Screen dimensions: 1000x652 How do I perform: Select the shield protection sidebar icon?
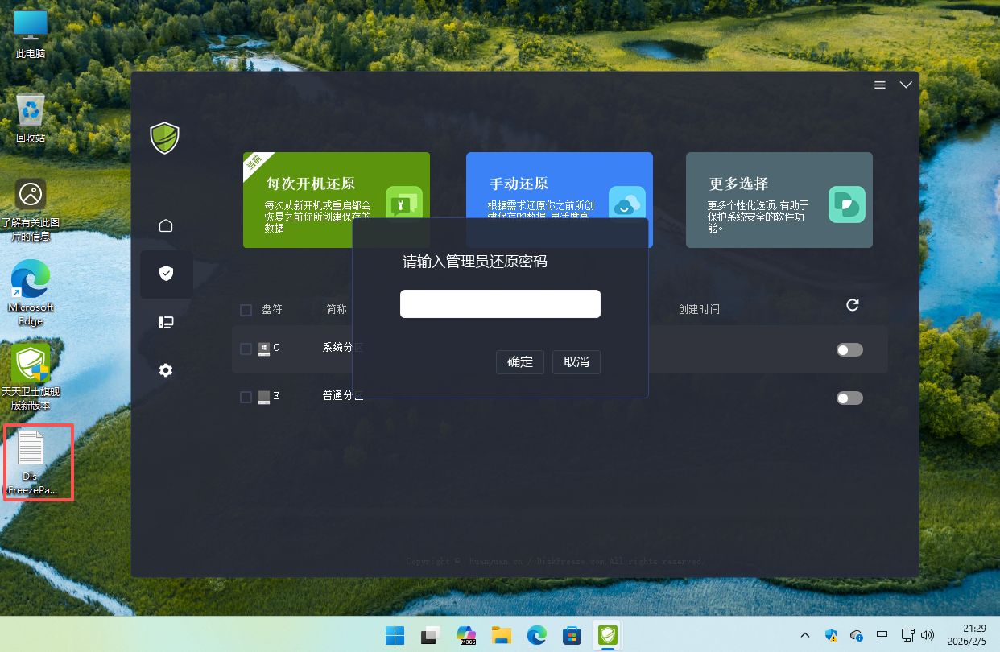166,274
